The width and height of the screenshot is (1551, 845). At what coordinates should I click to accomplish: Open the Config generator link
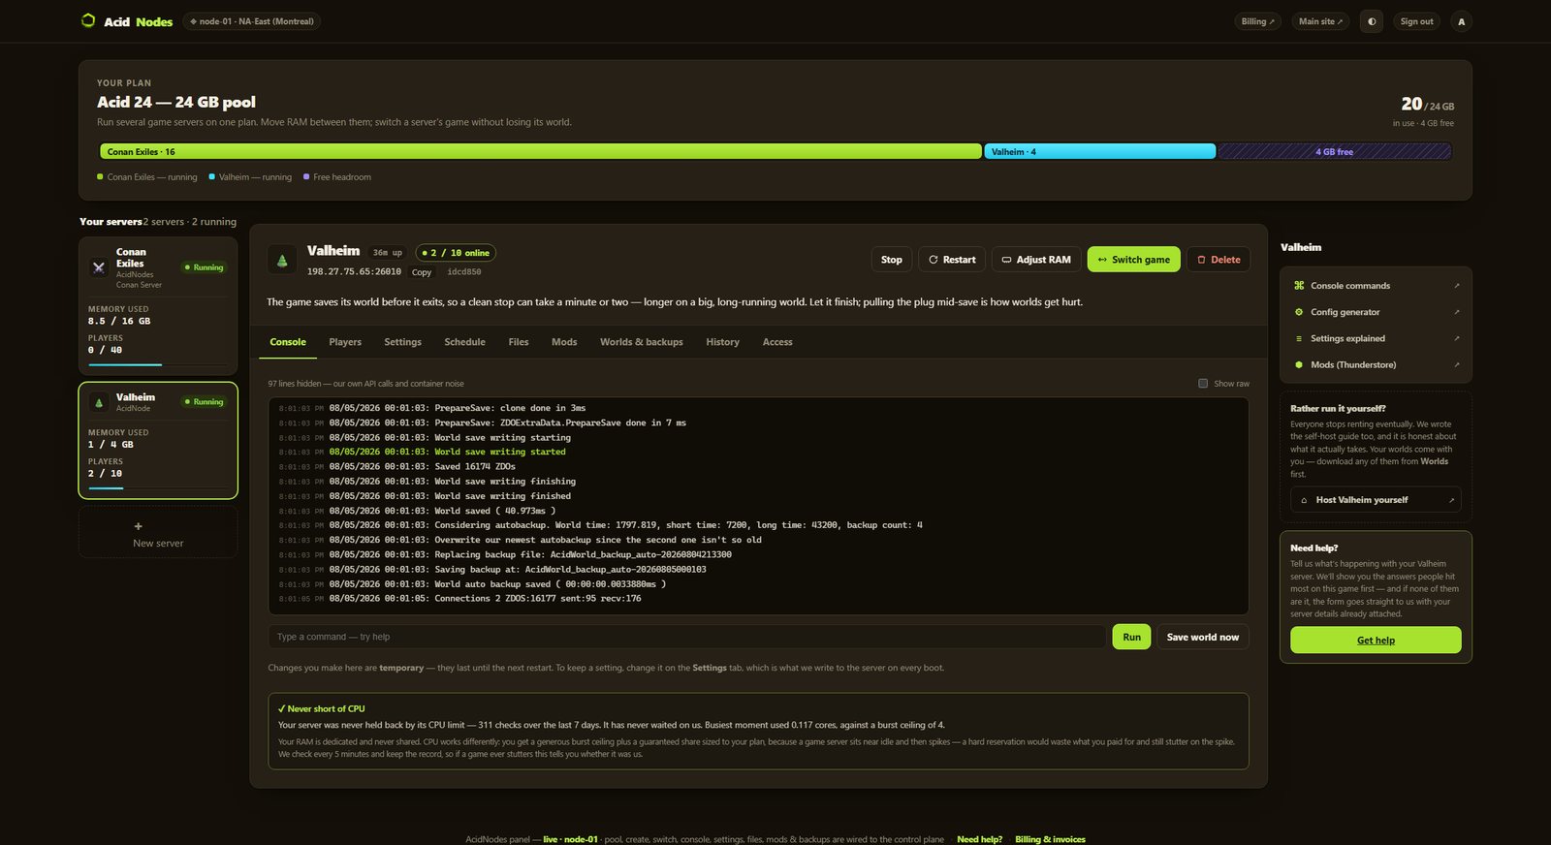(1376, 312)
